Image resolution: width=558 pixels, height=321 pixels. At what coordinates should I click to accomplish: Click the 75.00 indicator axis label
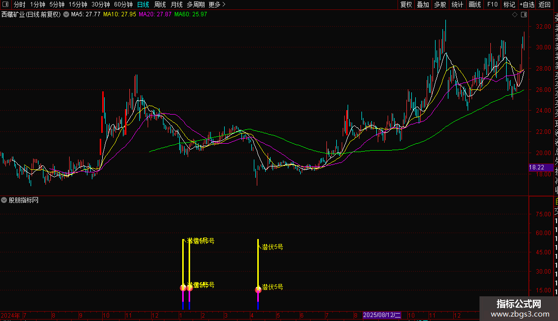(x=543, y=214)
